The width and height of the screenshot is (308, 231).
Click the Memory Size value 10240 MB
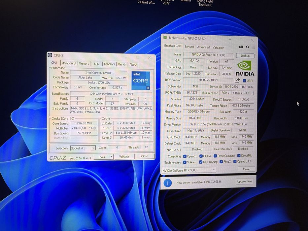[195, 118]
